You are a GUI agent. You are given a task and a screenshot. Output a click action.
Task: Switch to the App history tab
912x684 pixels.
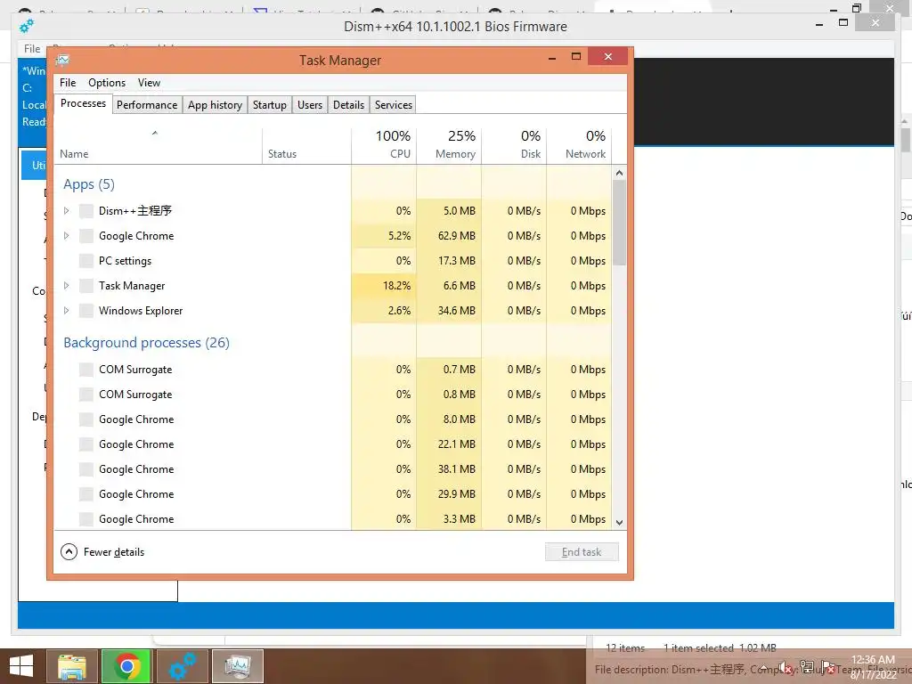215,105
